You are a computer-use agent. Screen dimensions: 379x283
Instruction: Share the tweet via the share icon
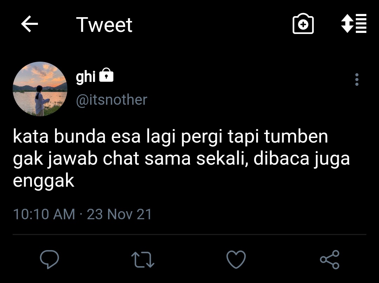point(330,260)
